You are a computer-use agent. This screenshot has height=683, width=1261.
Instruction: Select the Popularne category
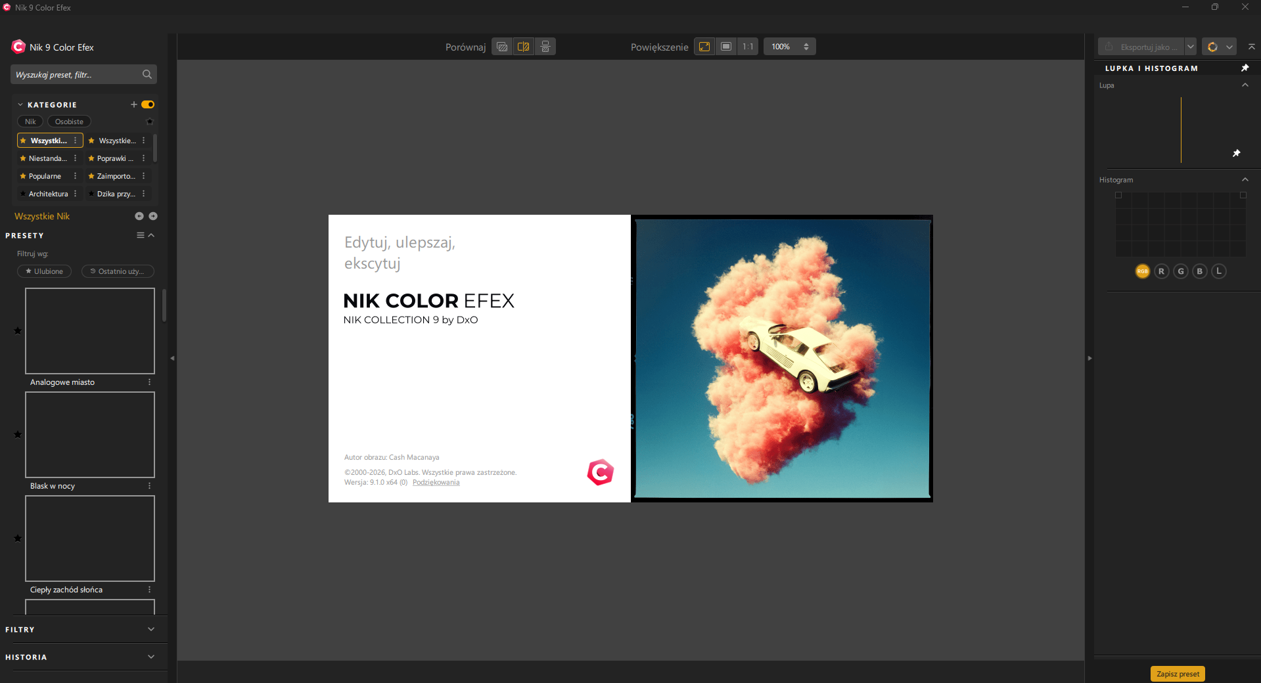point(45,176)
